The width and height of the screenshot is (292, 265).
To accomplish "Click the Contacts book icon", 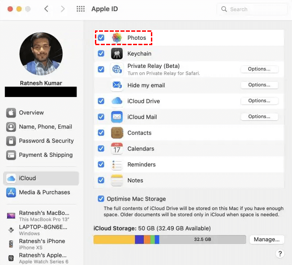I will pos(117,133).
